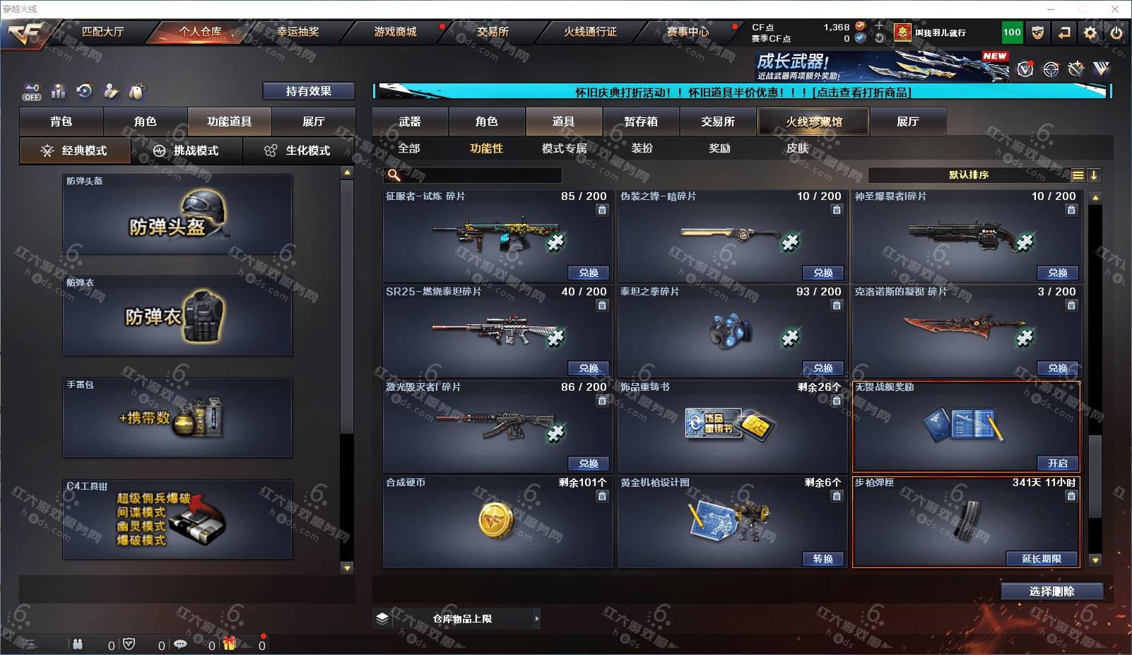
Task: Click 兑换 on 征服者-试炼 碎片
Action: pos(589,273)
